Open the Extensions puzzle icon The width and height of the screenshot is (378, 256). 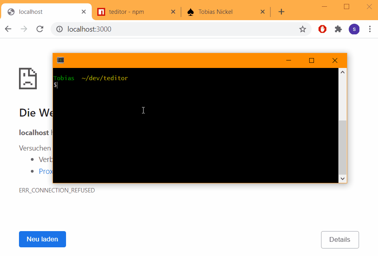click(x=338, y=29)
